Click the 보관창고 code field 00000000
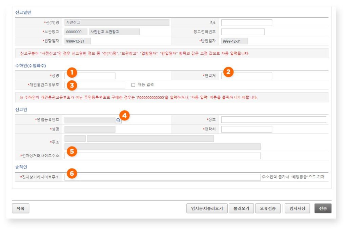Screen dimensions: 347x236 [76, 32]
